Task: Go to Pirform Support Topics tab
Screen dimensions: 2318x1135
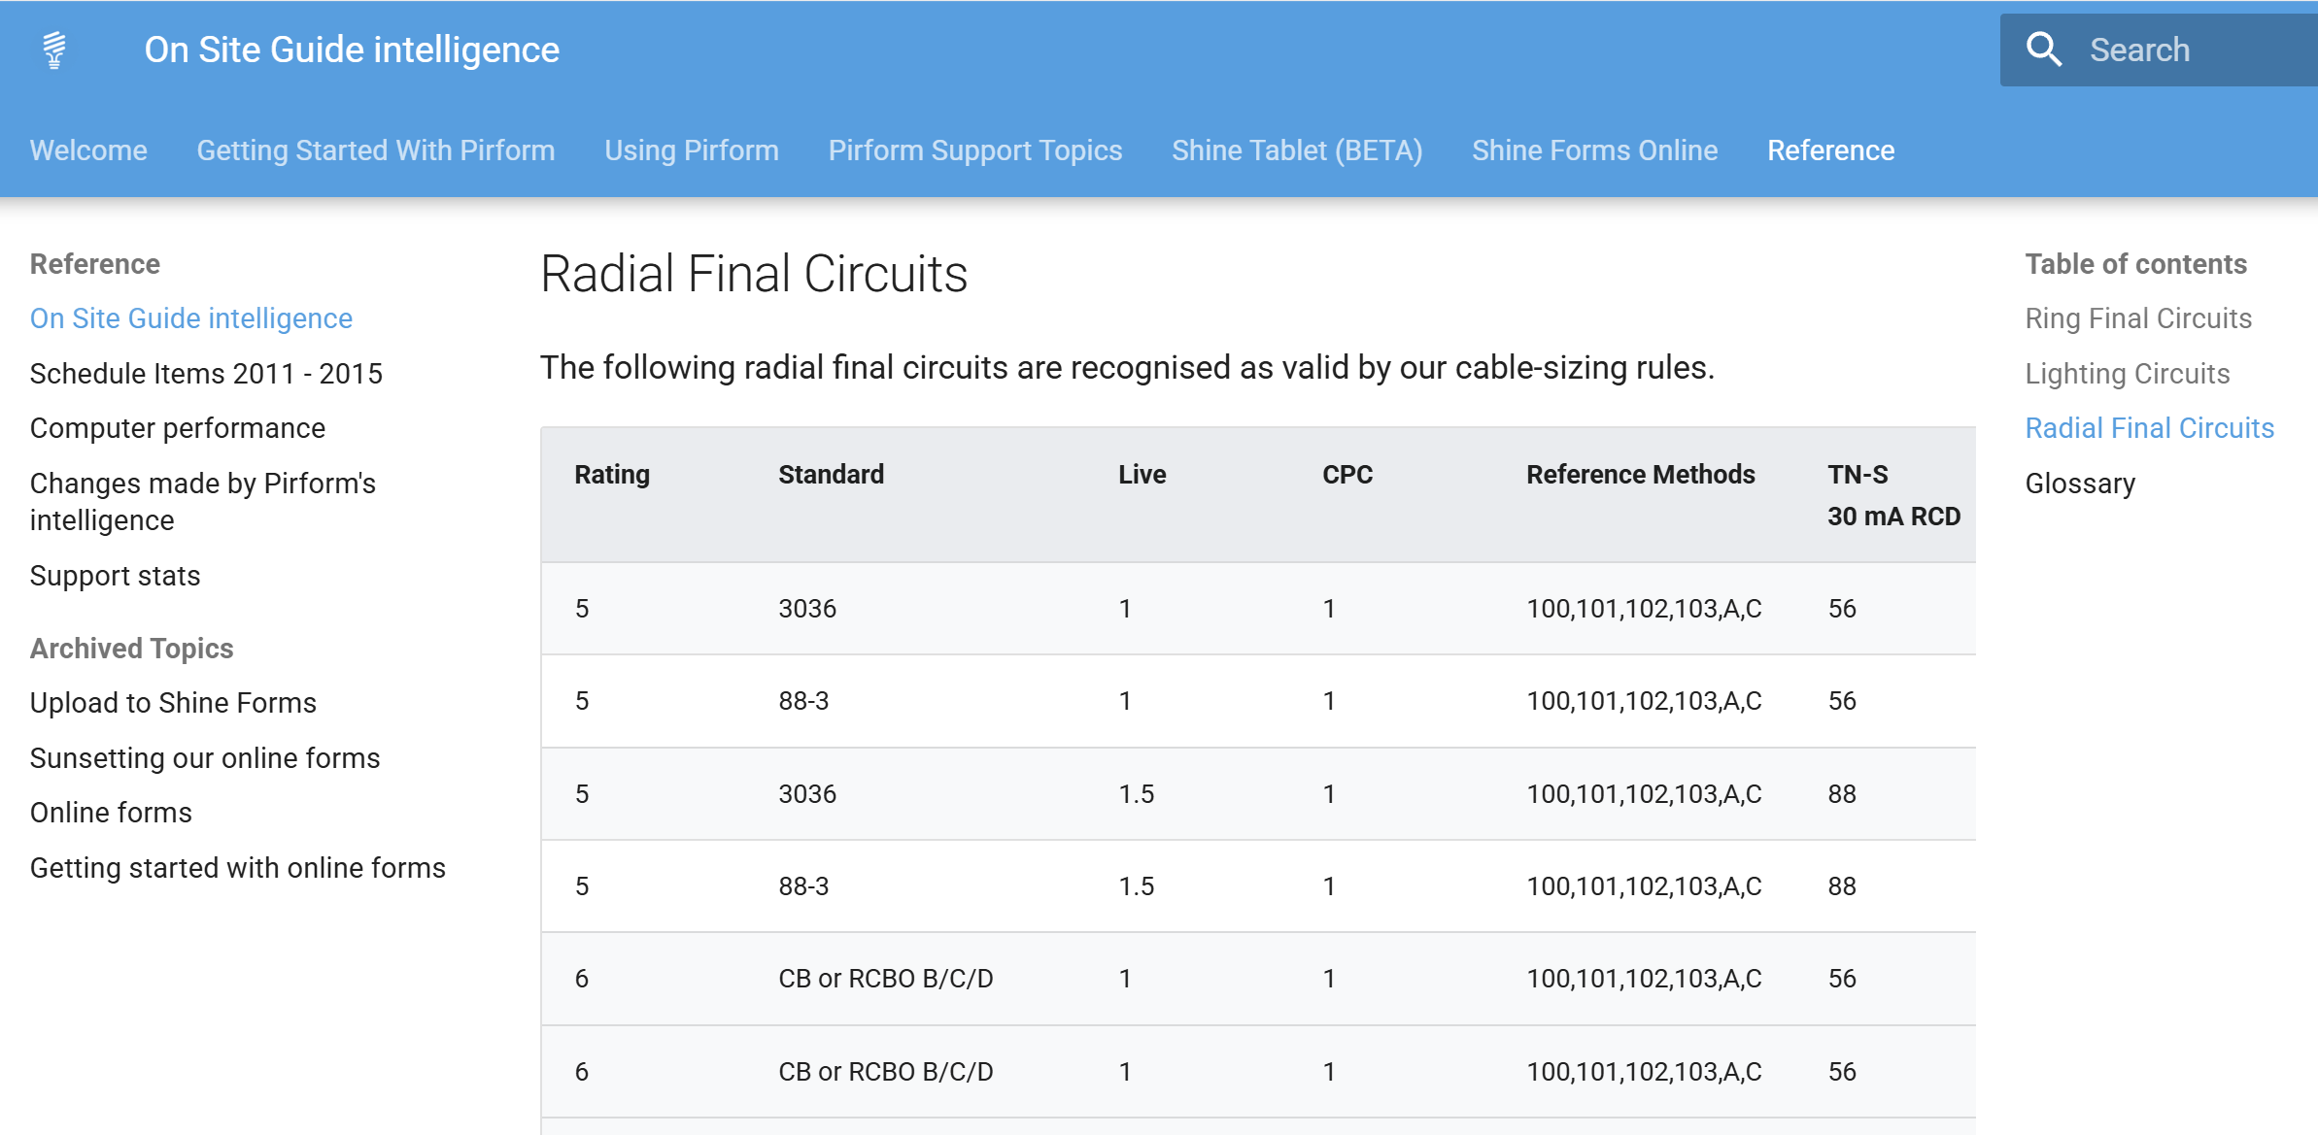Action: pyautogui.click(x=975, y=150)
